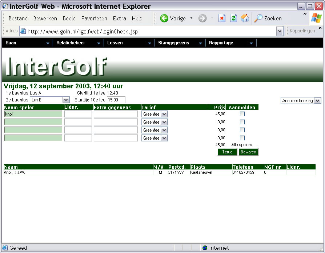Tick the Aanmelden checkbox in third player row
Screen dimensions: 325x253
(x=242, y=130)
